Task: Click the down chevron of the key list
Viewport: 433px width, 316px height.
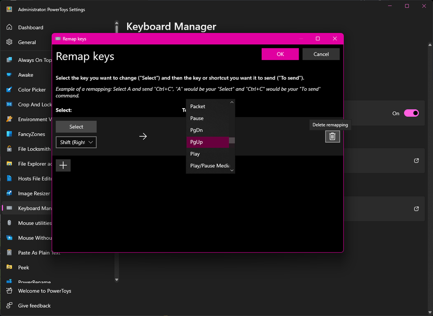Action: coord(232,170)
